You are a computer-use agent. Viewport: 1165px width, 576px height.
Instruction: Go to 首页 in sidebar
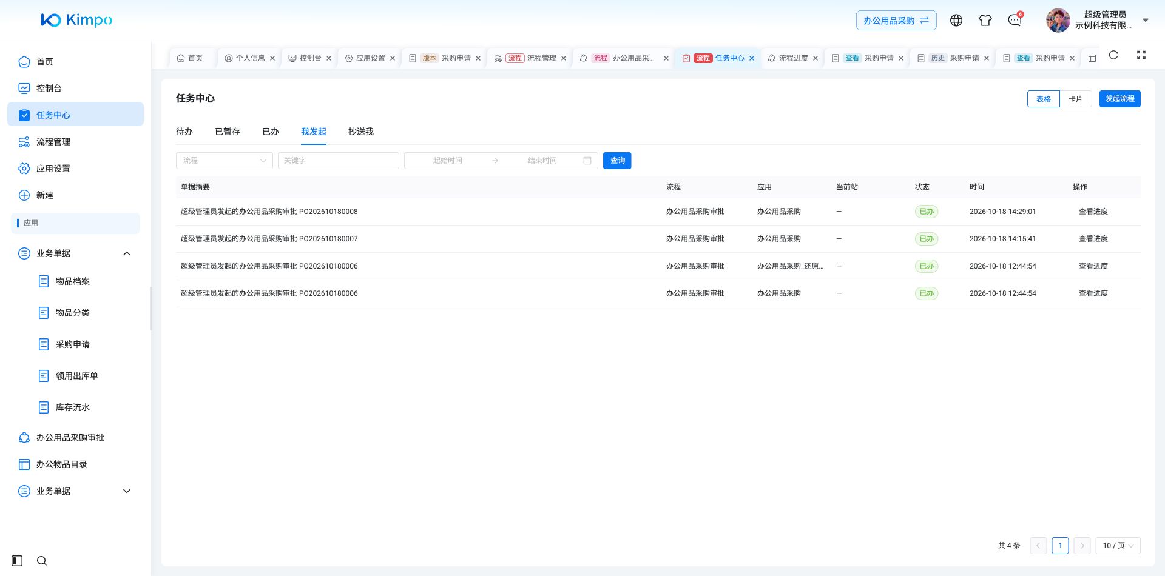pyautogui.click(x=75, y=61)
